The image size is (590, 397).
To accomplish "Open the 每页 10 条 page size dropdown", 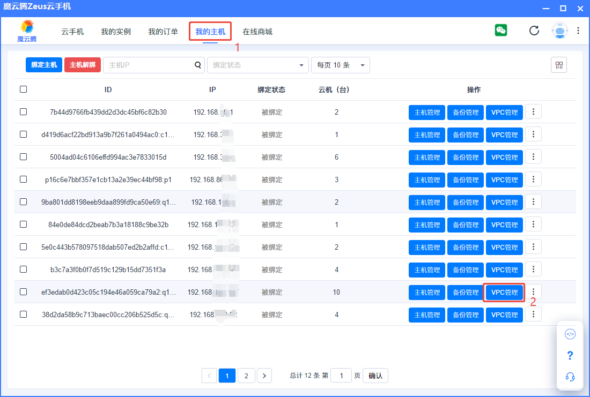I will 340,65.
